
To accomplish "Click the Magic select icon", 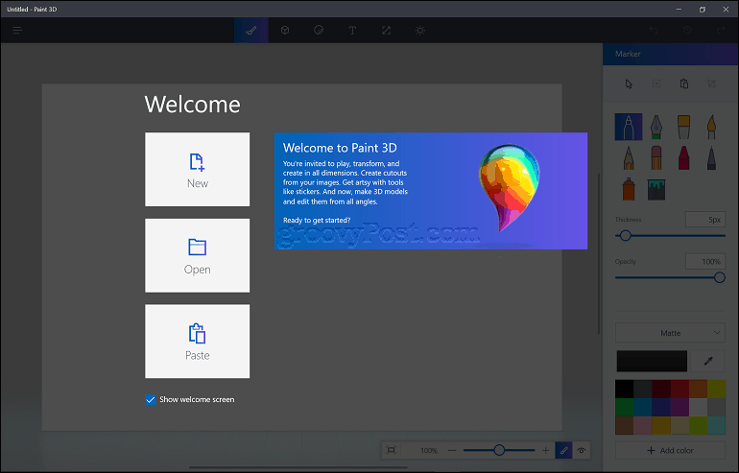I will click(656, 83).
